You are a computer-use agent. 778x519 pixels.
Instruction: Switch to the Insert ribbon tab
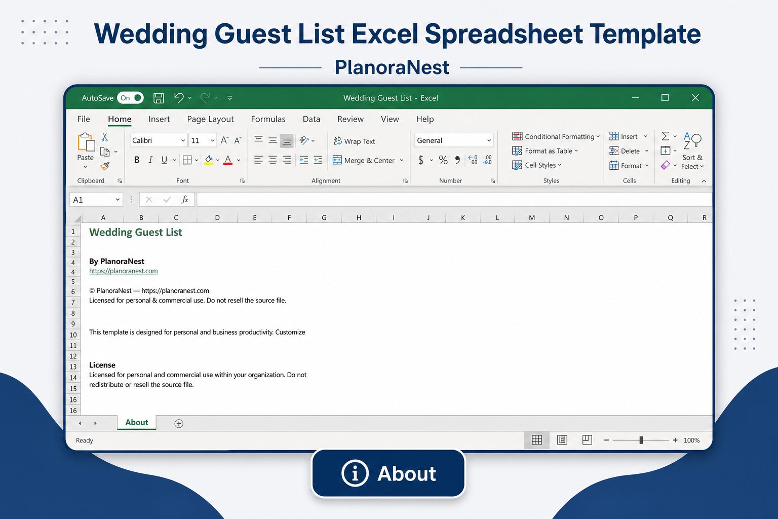click(x=159, y=119)
